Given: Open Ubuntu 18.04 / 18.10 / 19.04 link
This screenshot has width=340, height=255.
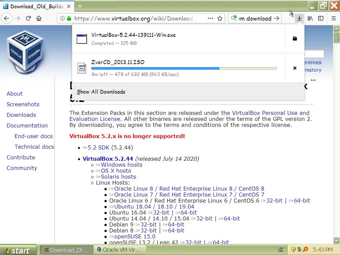Looking at the screenshot, I should 154,207.
